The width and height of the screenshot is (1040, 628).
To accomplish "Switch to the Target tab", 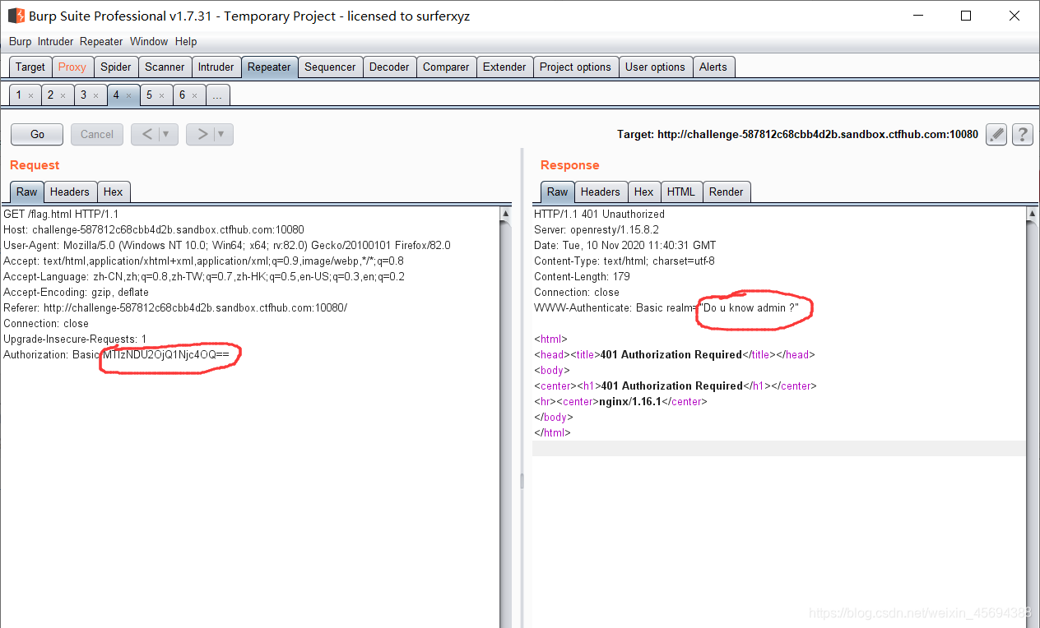I will click(30, 67).
